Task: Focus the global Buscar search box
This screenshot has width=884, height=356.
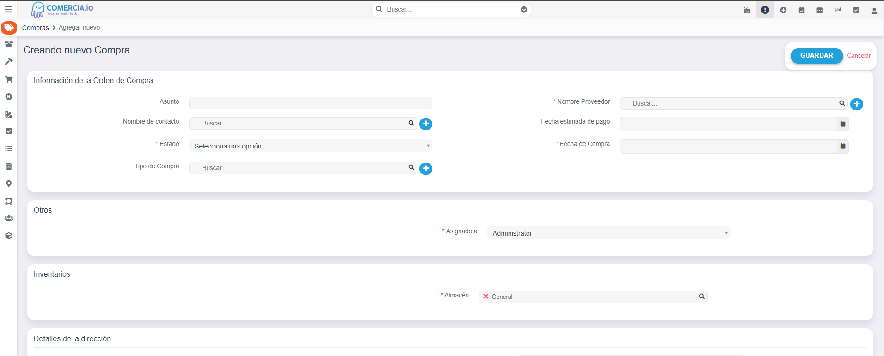Action: pyautogui.click(x=451, y=10)
